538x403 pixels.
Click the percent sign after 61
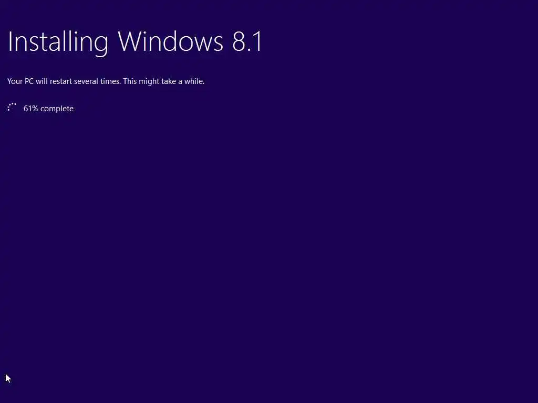pyautogui.click(x=35, y=108)
